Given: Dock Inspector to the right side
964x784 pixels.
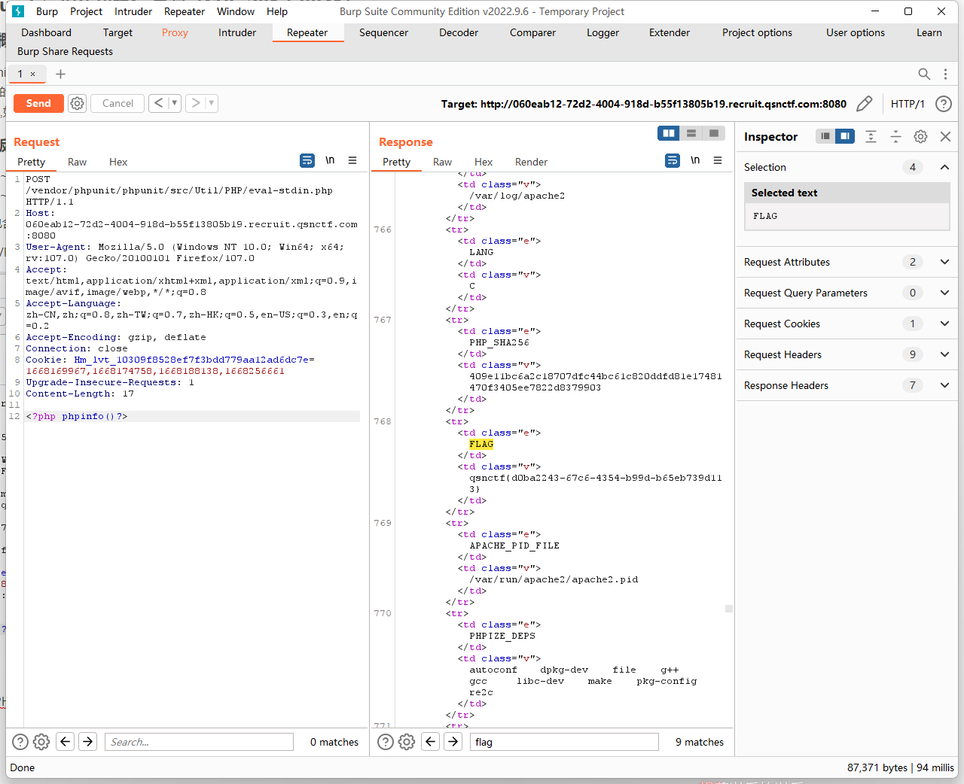Looking at the screenshot, I should [x=845, y=136].
